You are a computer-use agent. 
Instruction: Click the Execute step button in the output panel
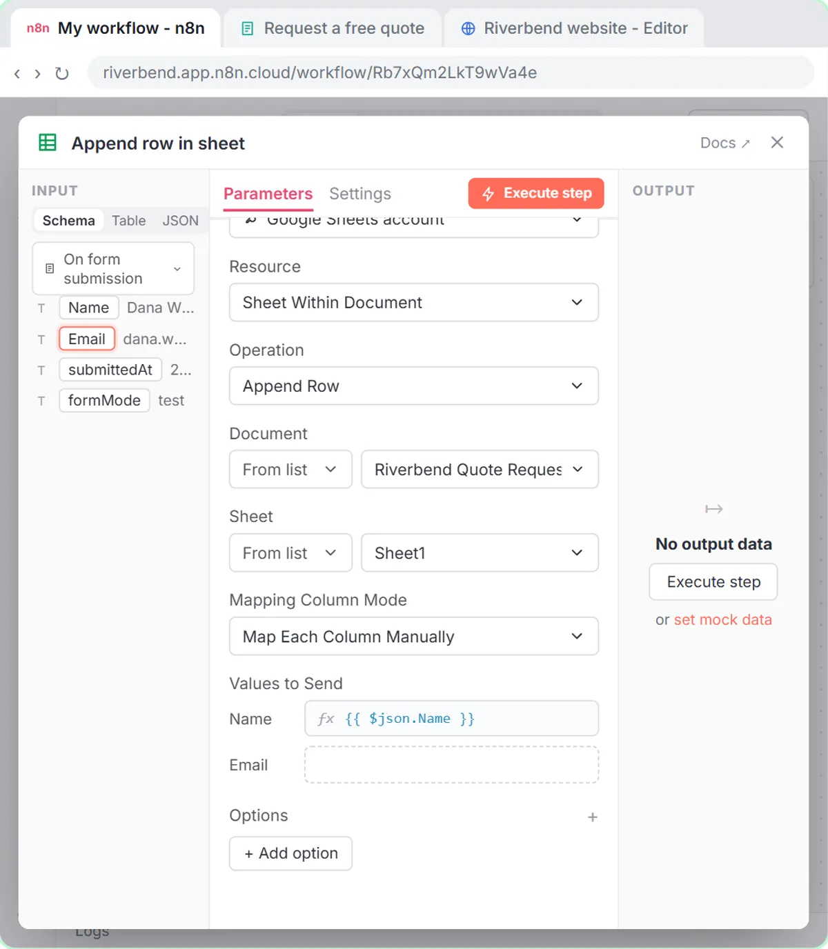click(713, 582)
